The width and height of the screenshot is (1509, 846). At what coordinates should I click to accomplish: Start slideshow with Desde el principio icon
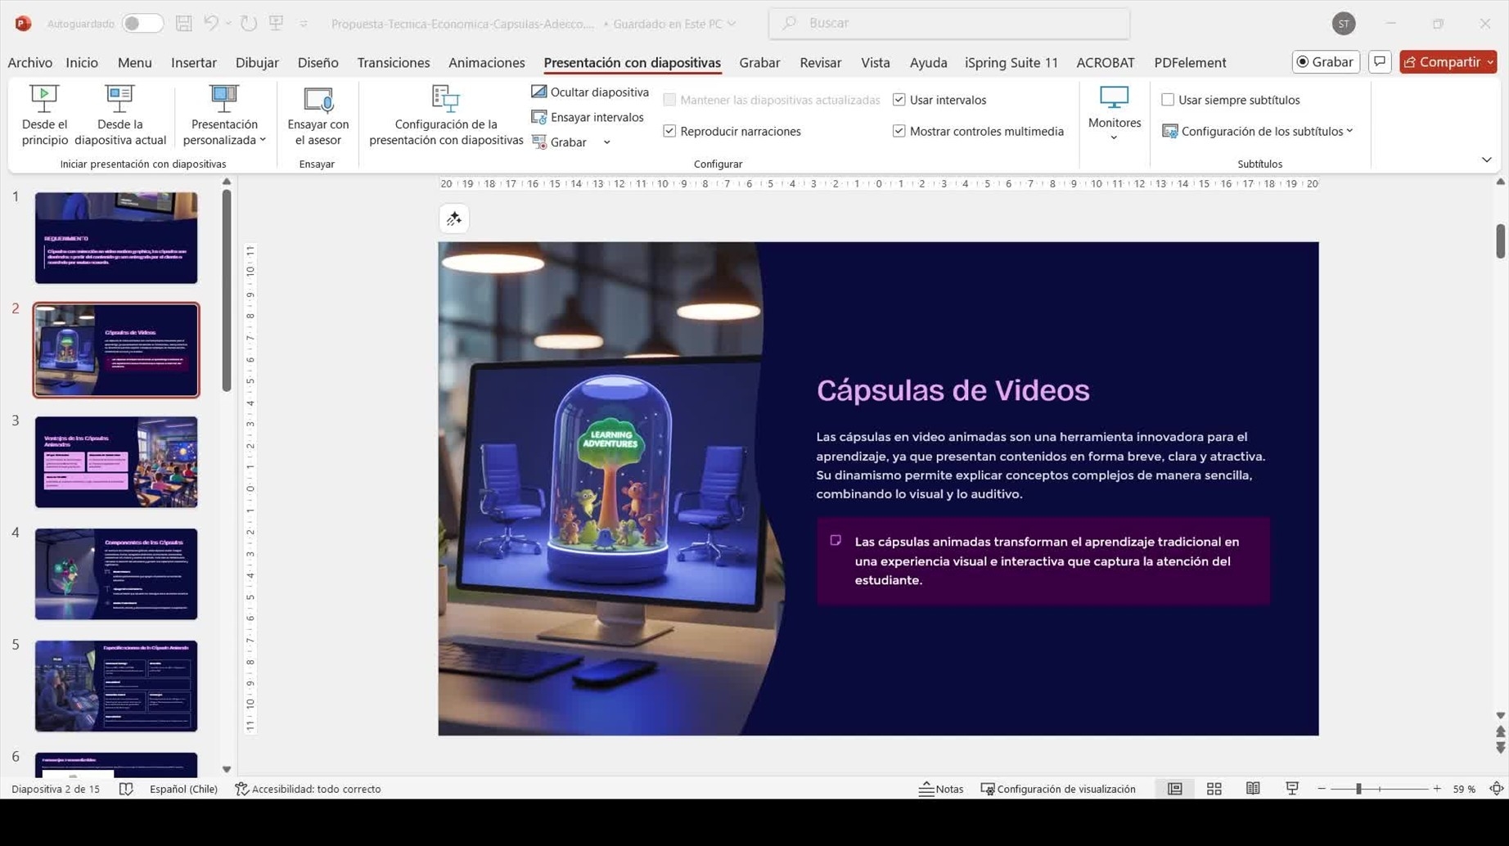44,99
